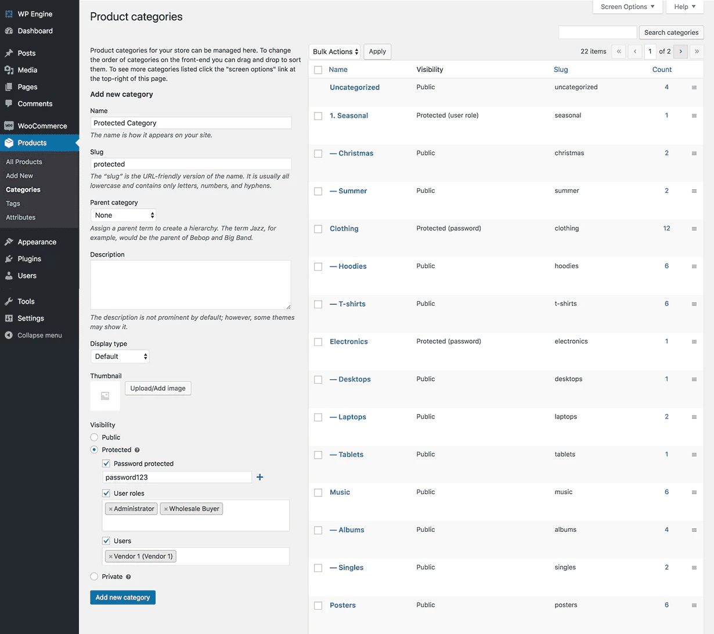Toggle the Password protected checkbox

click(106, 463)
